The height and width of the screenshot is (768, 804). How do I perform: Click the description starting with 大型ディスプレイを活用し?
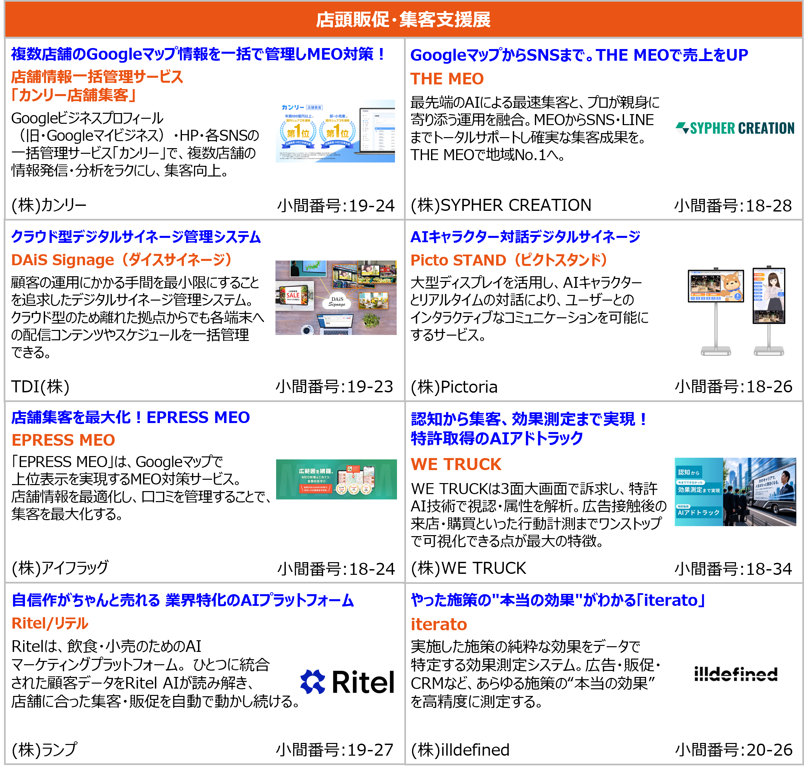pos(530,309)
